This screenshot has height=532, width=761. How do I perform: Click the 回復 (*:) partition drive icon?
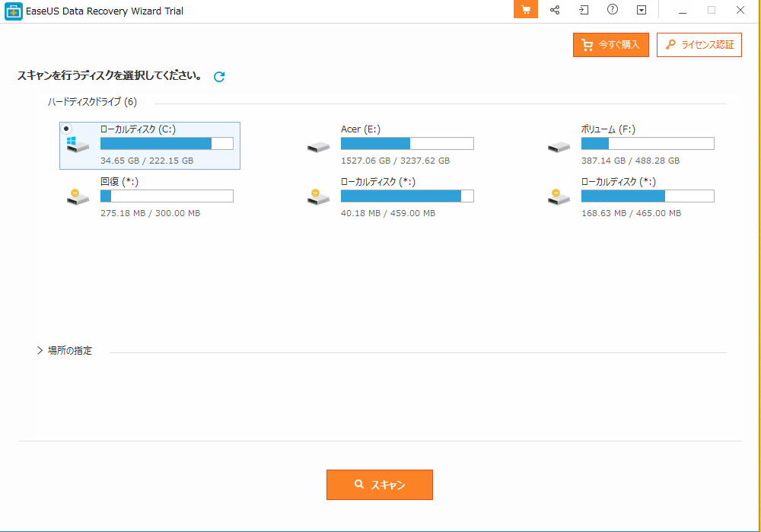click(x=78, y=197)
